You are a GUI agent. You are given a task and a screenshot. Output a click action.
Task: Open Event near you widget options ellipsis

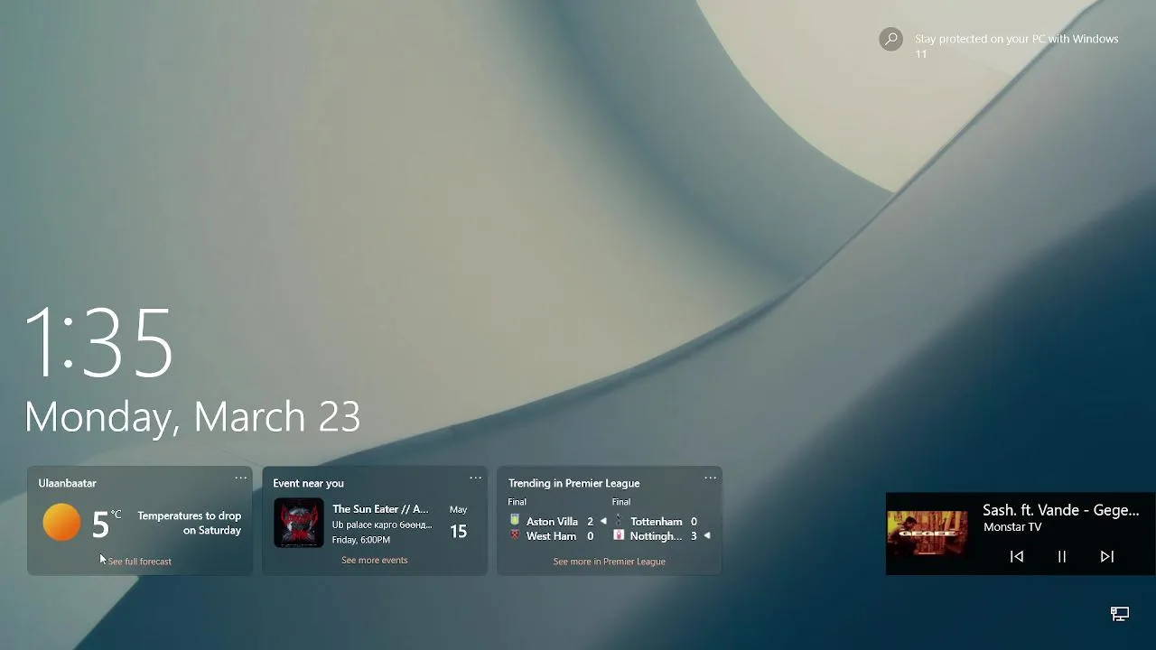tap(476, 478)
